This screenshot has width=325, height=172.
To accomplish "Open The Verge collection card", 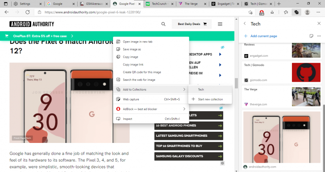I will click(x=282, y=96).
